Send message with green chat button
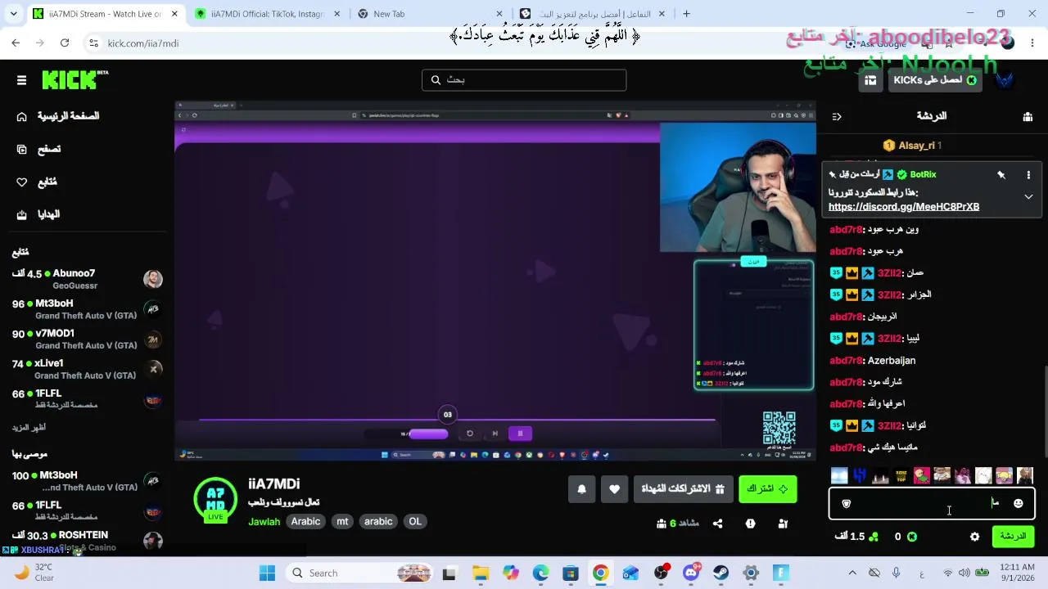Image resolution: width=1048 pixels, height=589 pixels. (x=1013, y=537)
